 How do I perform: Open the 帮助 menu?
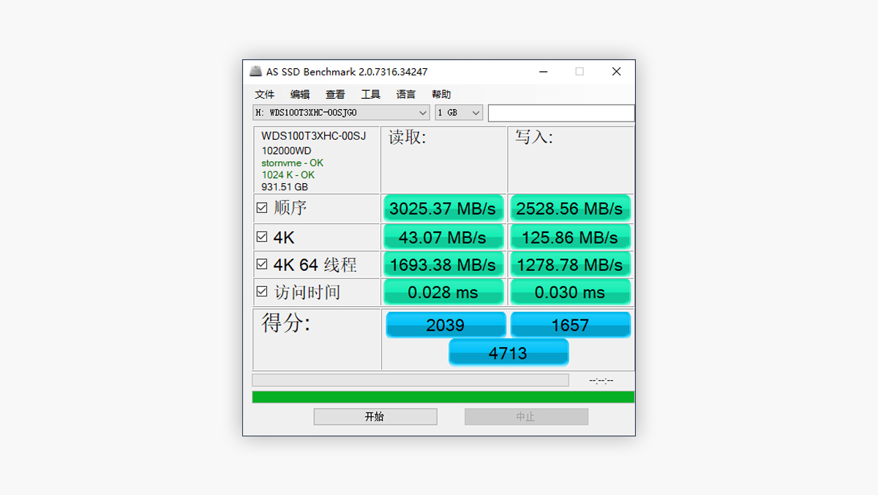coord(441,94)
